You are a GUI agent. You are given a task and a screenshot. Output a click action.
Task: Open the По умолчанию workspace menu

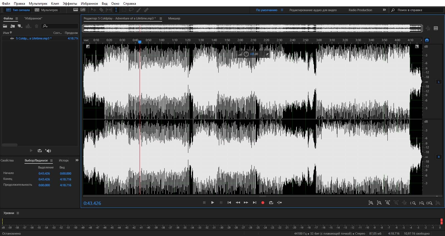click(282, 10)
